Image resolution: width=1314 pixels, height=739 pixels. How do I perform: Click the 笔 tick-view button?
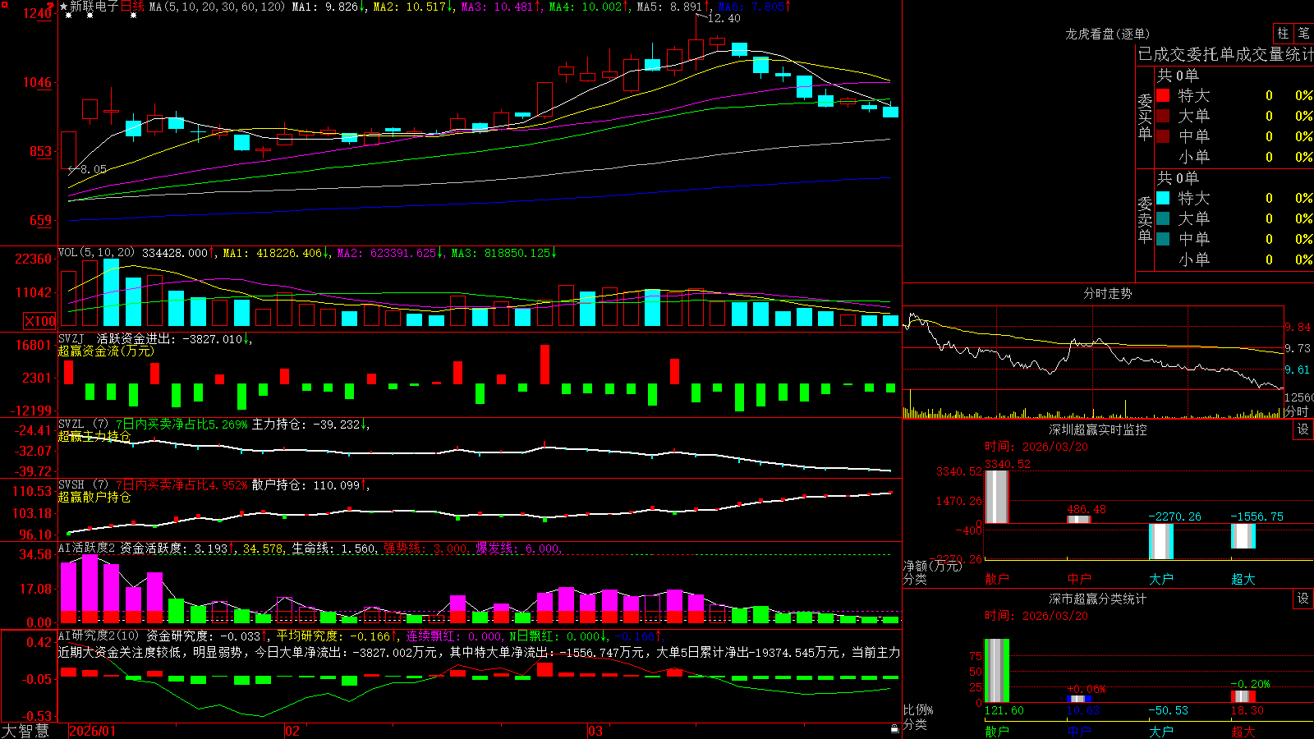coord(1303,34)
